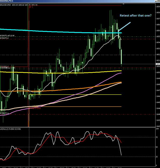Click the XAUUSD,M15 window title bar
Screen dimensions: 160x168
[x=77, y=1]
